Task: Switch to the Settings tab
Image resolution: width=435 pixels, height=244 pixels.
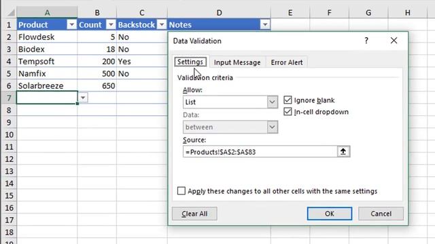Action: [x=190, y=62]
